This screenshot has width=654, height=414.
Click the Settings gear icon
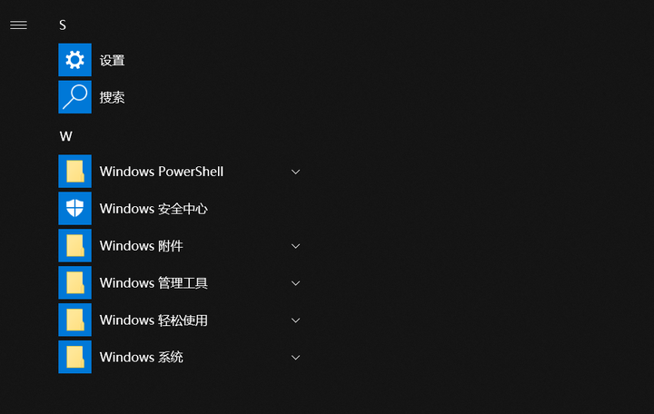pos(75,60)
